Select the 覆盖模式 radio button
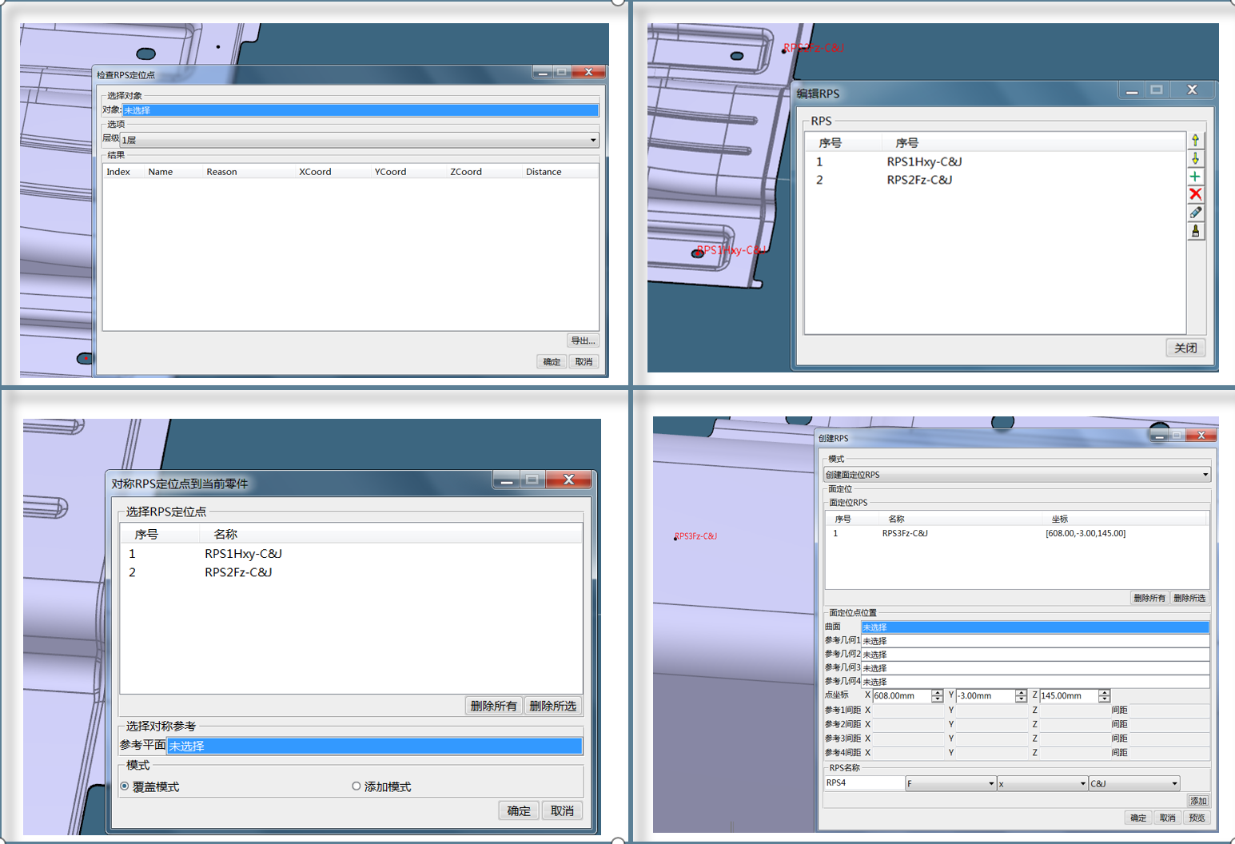1235x844 pixels. (125, 786)
